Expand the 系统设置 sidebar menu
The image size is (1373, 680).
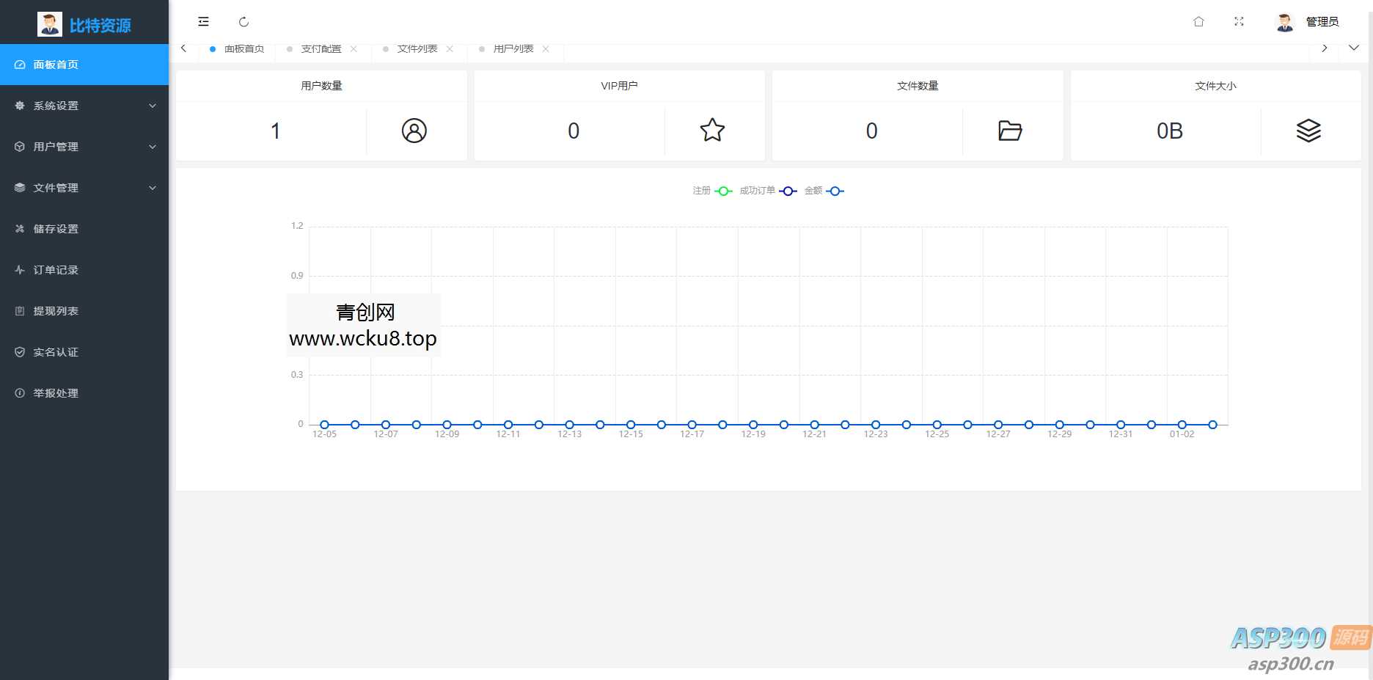point(84,106)
